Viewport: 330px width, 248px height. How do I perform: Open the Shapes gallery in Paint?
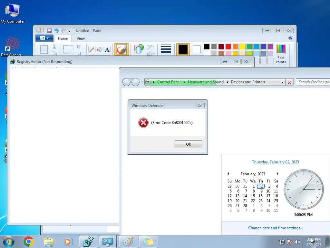139,49
